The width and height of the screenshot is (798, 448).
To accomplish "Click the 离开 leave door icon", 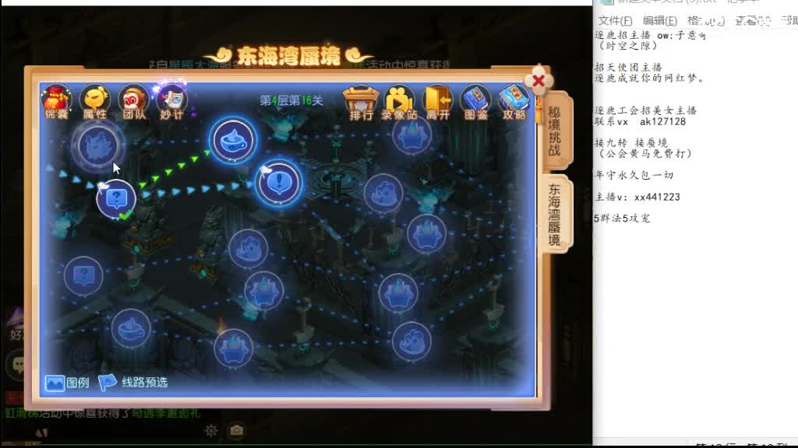I will click(438, 103).
